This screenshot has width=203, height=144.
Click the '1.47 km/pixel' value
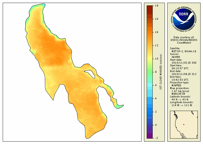coord(180,91)
